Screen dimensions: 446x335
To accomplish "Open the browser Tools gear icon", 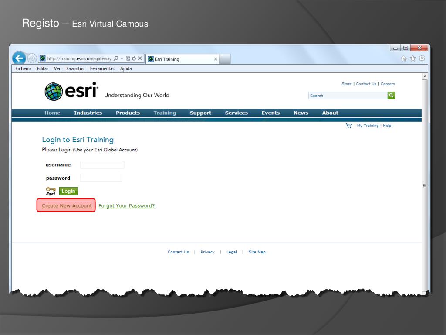I will click(422, 58).
